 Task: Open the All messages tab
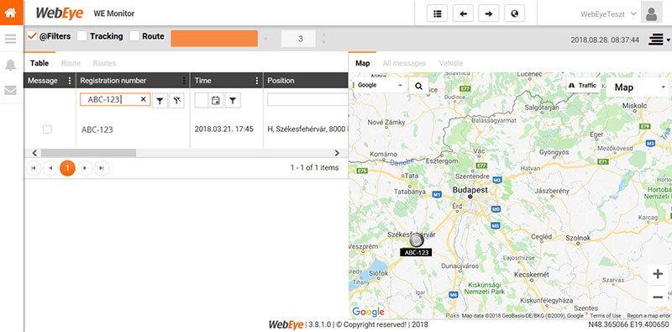click(x=404, y=63)
